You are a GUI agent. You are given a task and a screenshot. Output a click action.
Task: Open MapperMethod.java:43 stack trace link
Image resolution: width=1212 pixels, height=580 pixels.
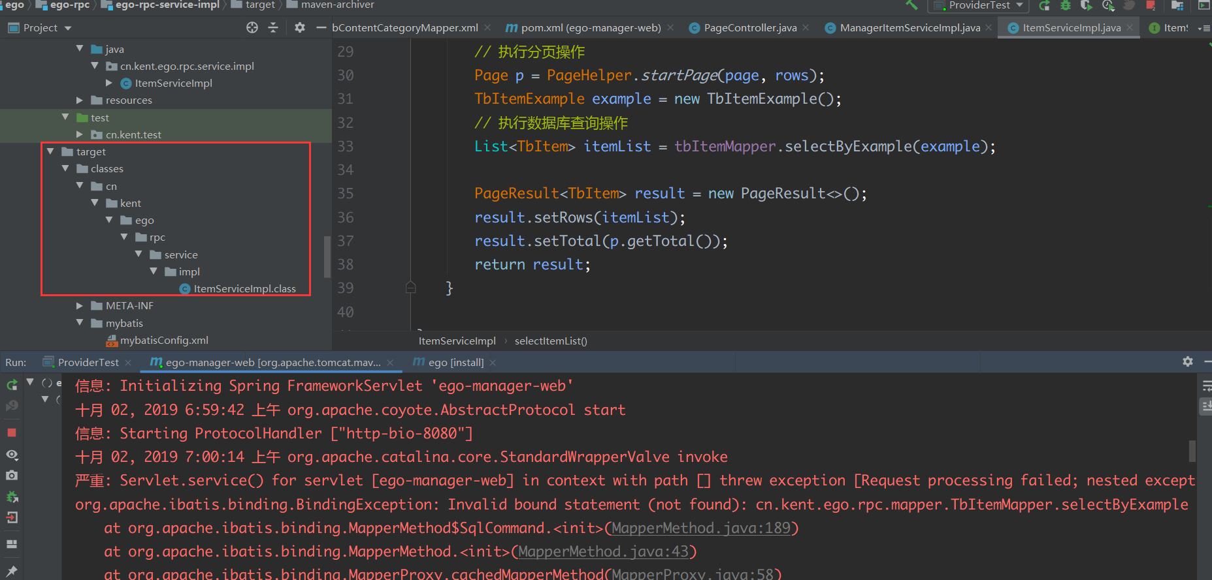point(604,551)
